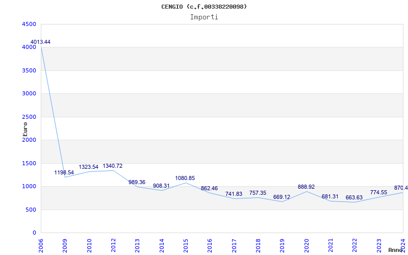
Task: Click the x-axis year 2010
Action: point(89,246)
